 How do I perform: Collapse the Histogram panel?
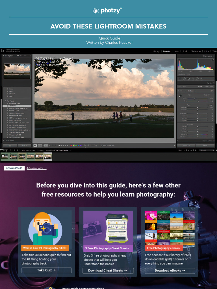point(214,56)
